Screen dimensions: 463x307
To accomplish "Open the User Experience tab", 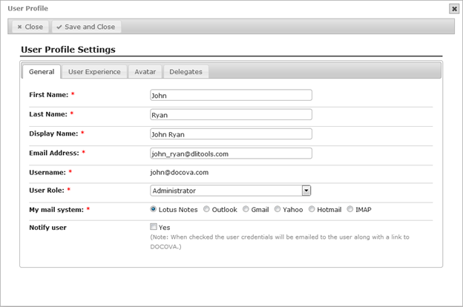I will [94, 72].
